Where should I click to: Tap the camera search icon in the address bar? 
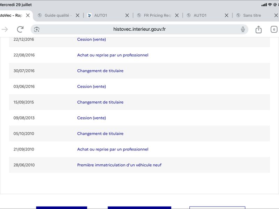[x=37, y=29]
